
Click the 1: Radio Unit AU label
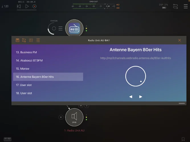[x=74, y=131]
